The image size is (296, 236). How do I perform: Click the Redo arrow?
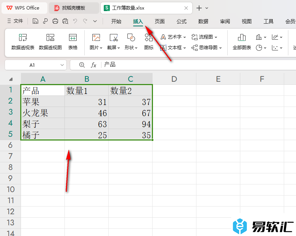point(85,21)
